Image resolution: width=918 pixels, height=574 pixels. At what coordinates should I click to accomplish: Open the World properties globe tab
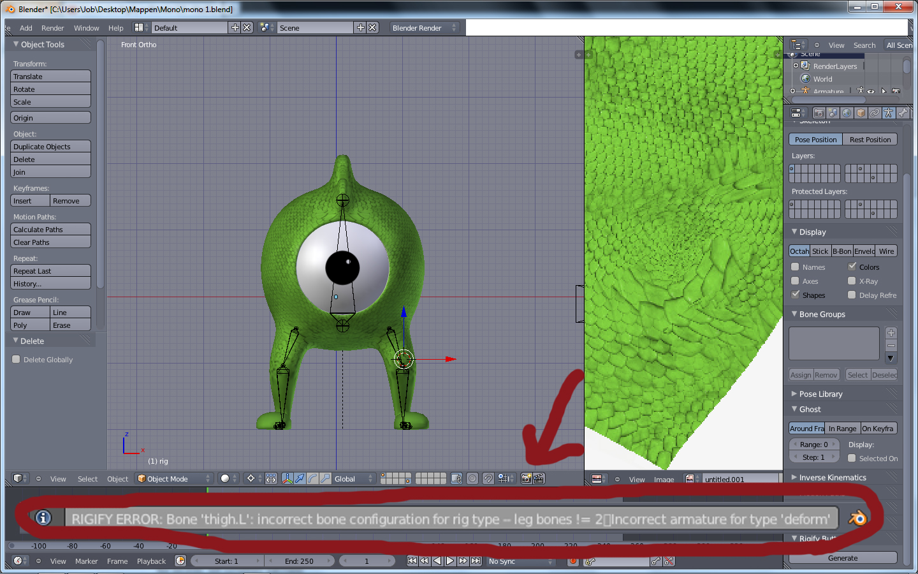click(x=847, y=113)
